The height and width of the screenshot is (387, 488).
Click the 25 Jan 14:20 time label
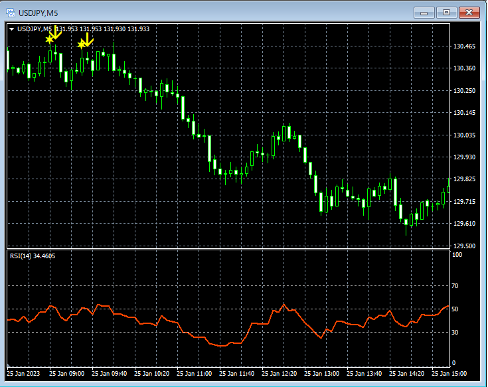click(406, 373)
